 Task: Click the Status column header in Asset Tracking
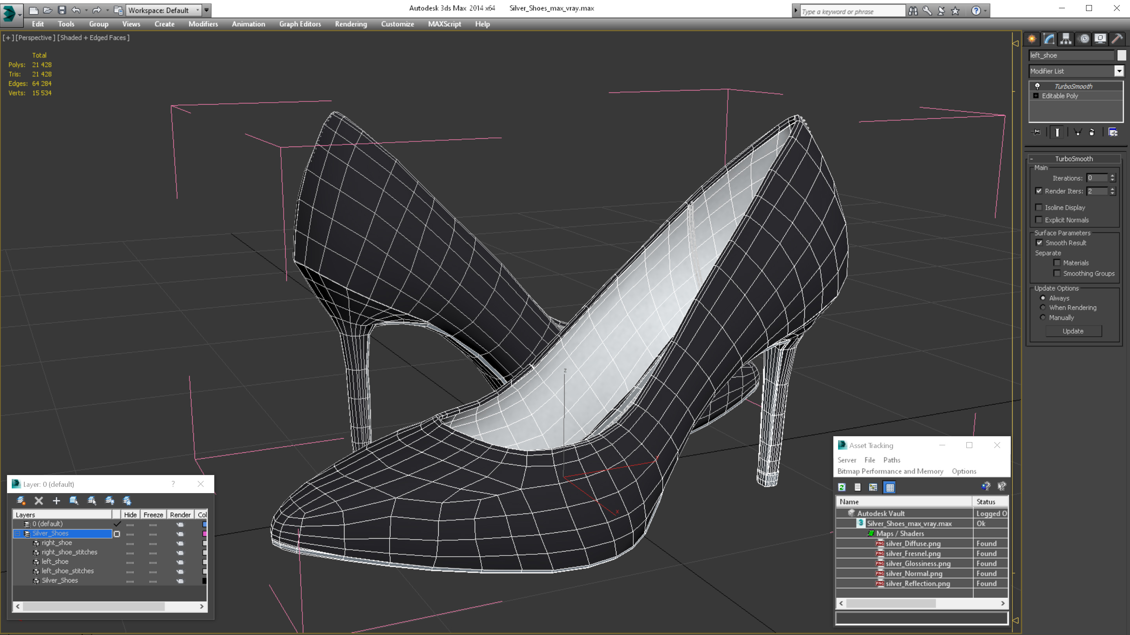point(990,501)
